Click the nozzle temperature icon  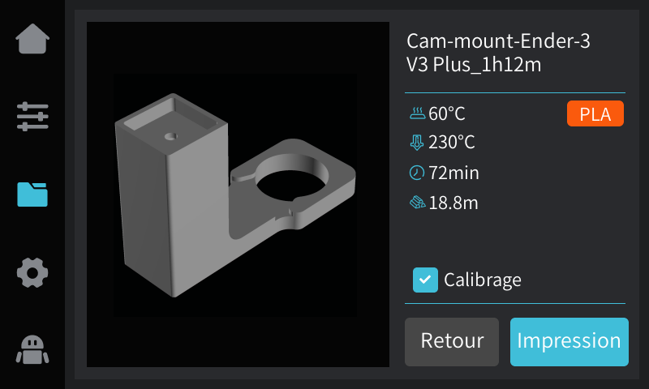pos(417,143)
